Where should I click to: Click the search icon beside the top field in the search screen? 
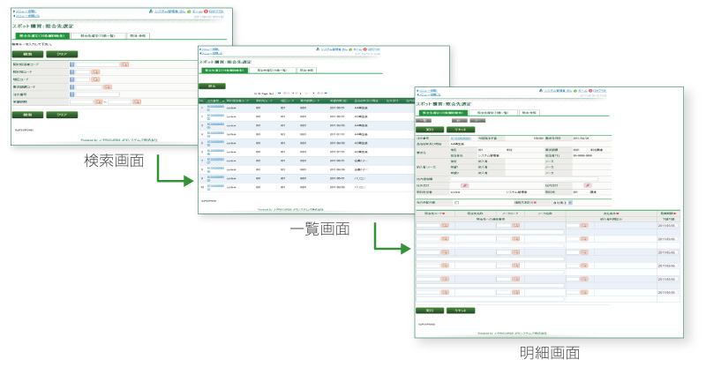pos(124,64)
